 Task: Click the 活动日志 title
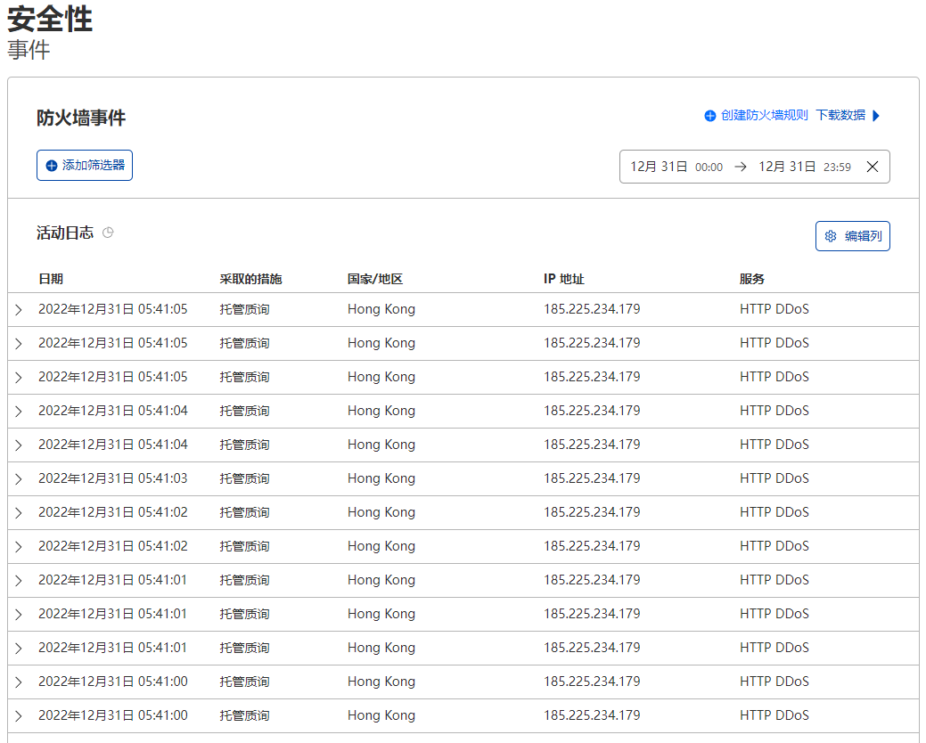tap(65, 233)
